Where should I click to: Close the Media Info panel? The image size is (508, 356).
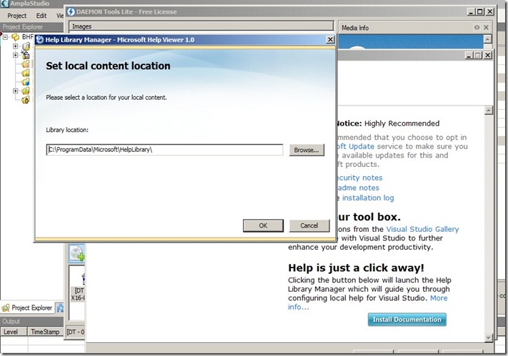[x=486, y=28]
